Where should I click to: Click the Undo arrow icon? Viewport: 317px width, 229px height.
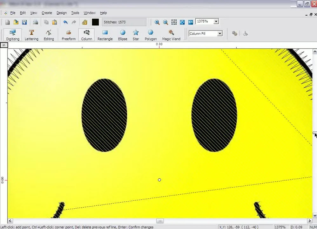coord(65,22)
